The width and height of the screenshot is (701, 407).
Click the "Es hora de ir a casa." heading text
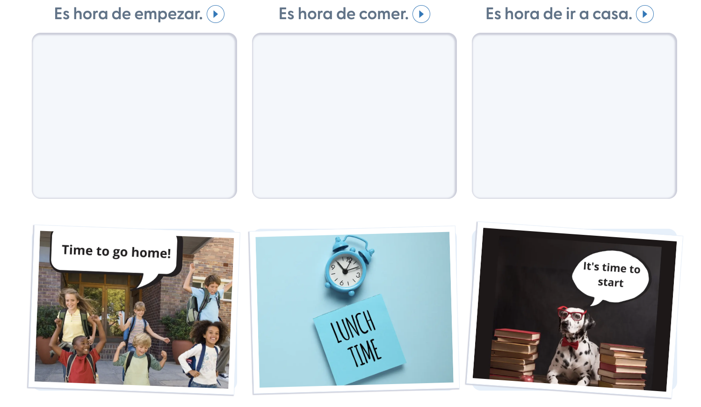(559, 14)
